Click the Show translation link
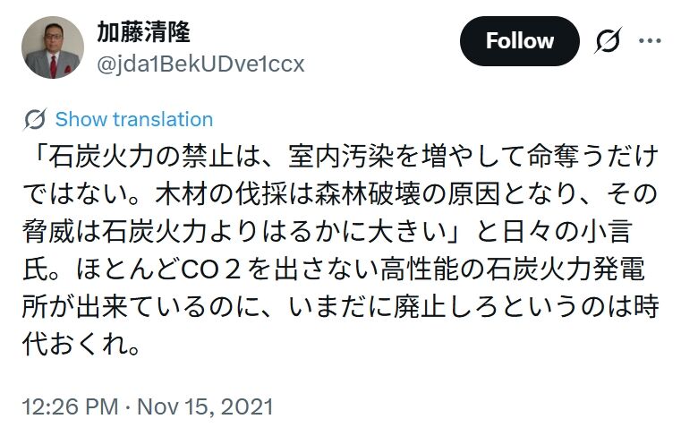The height and width of the screenshot is (436, 681). [134, 120]
